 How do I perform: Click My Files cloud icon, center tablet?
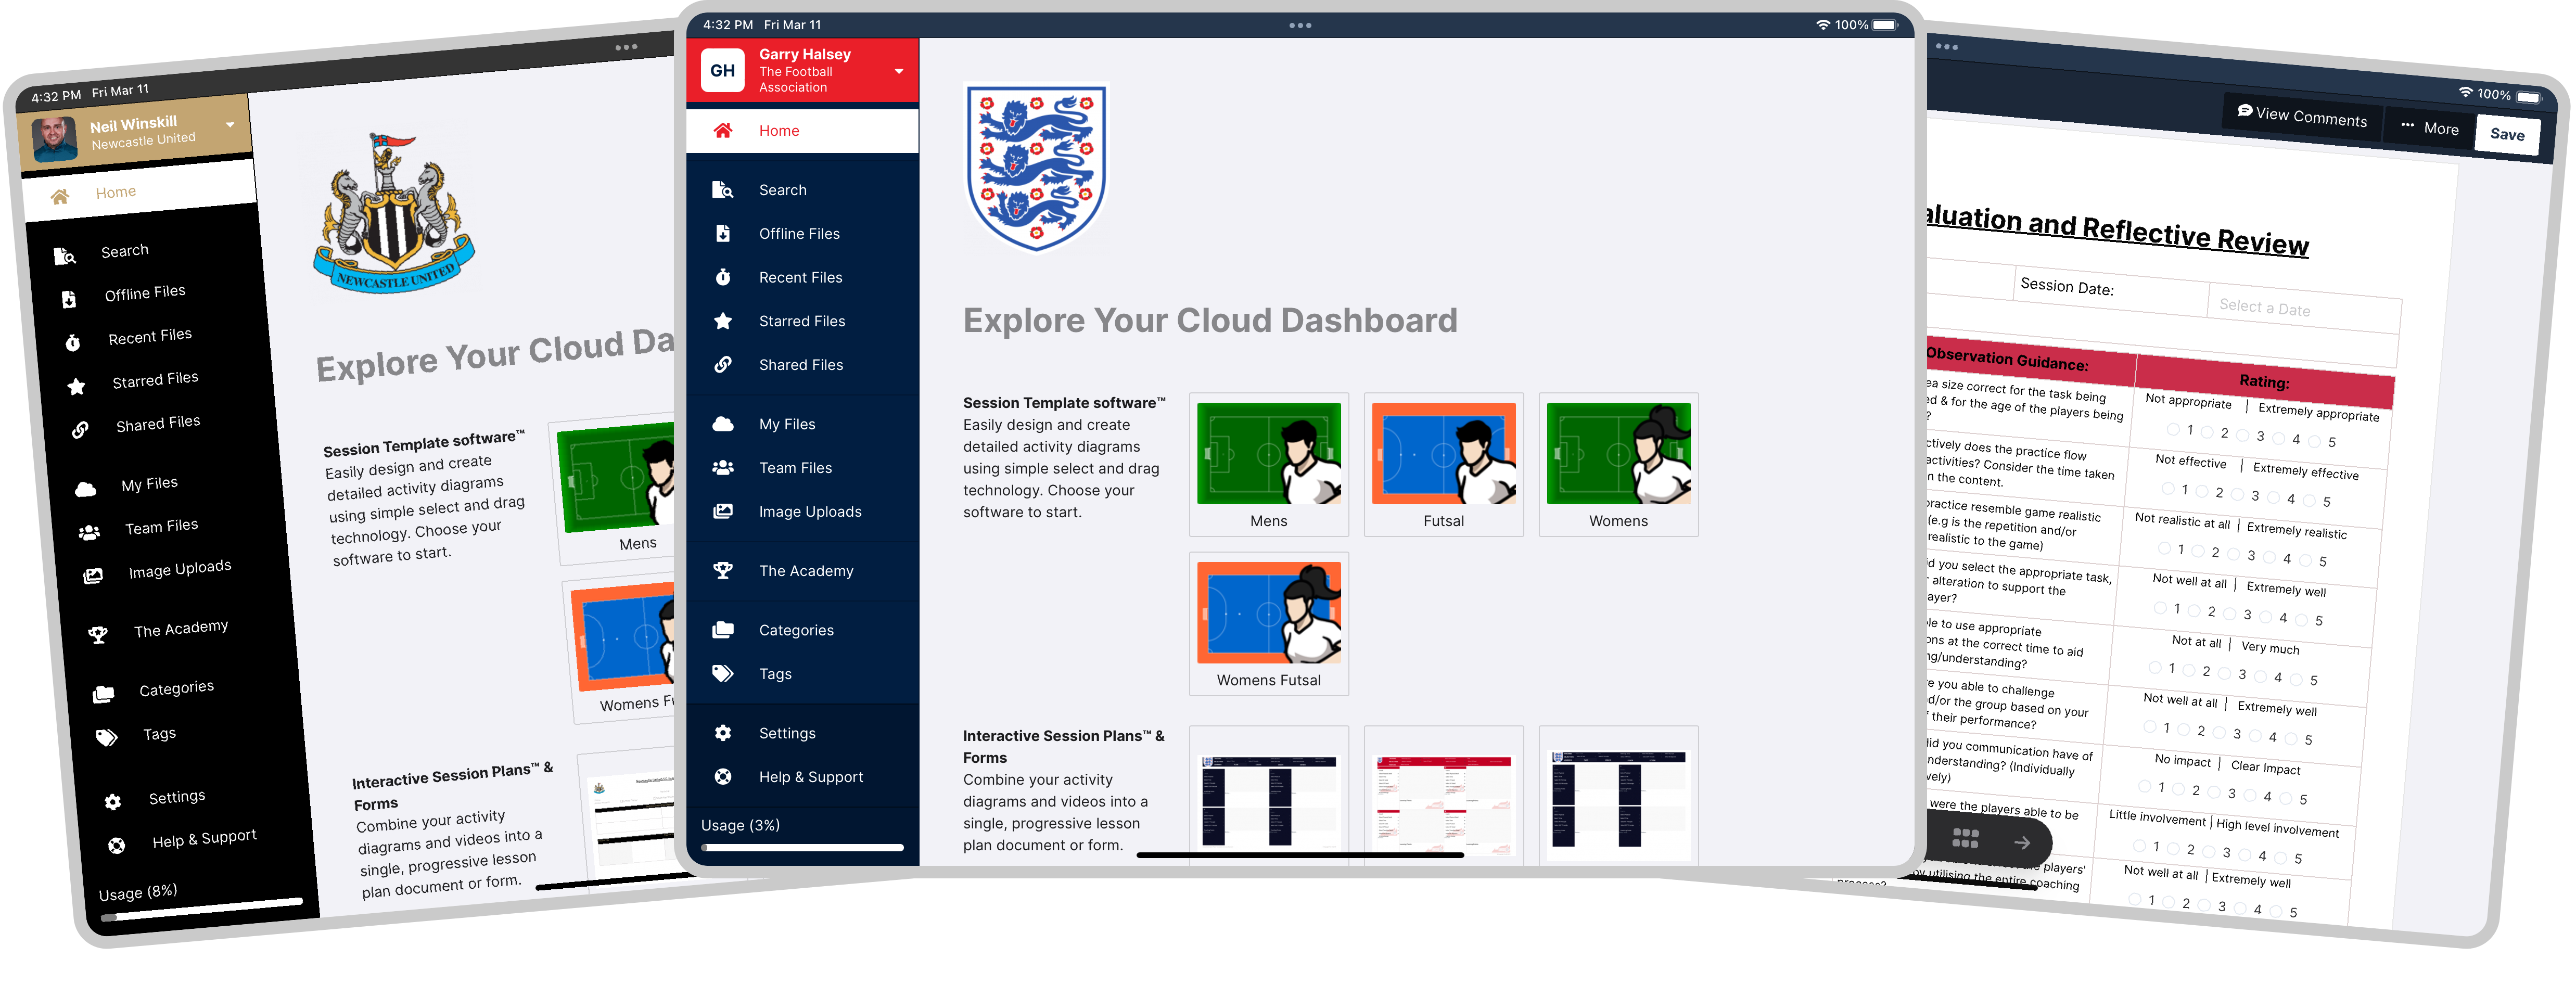(x=722, y=424)
